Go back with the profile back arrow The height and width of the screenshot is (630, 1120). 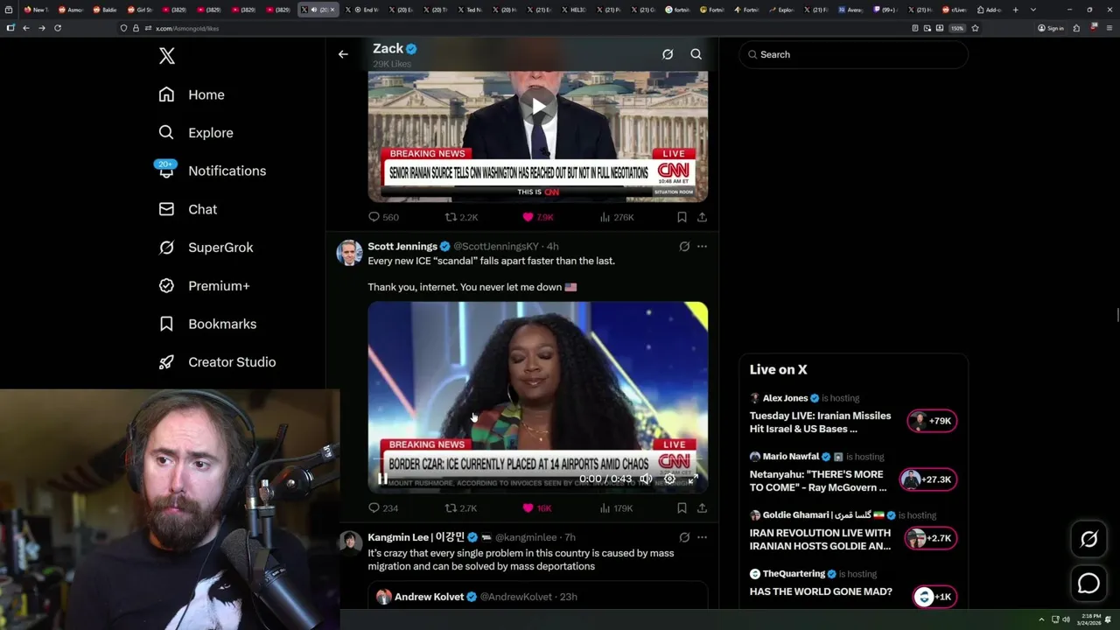point(343,54)
